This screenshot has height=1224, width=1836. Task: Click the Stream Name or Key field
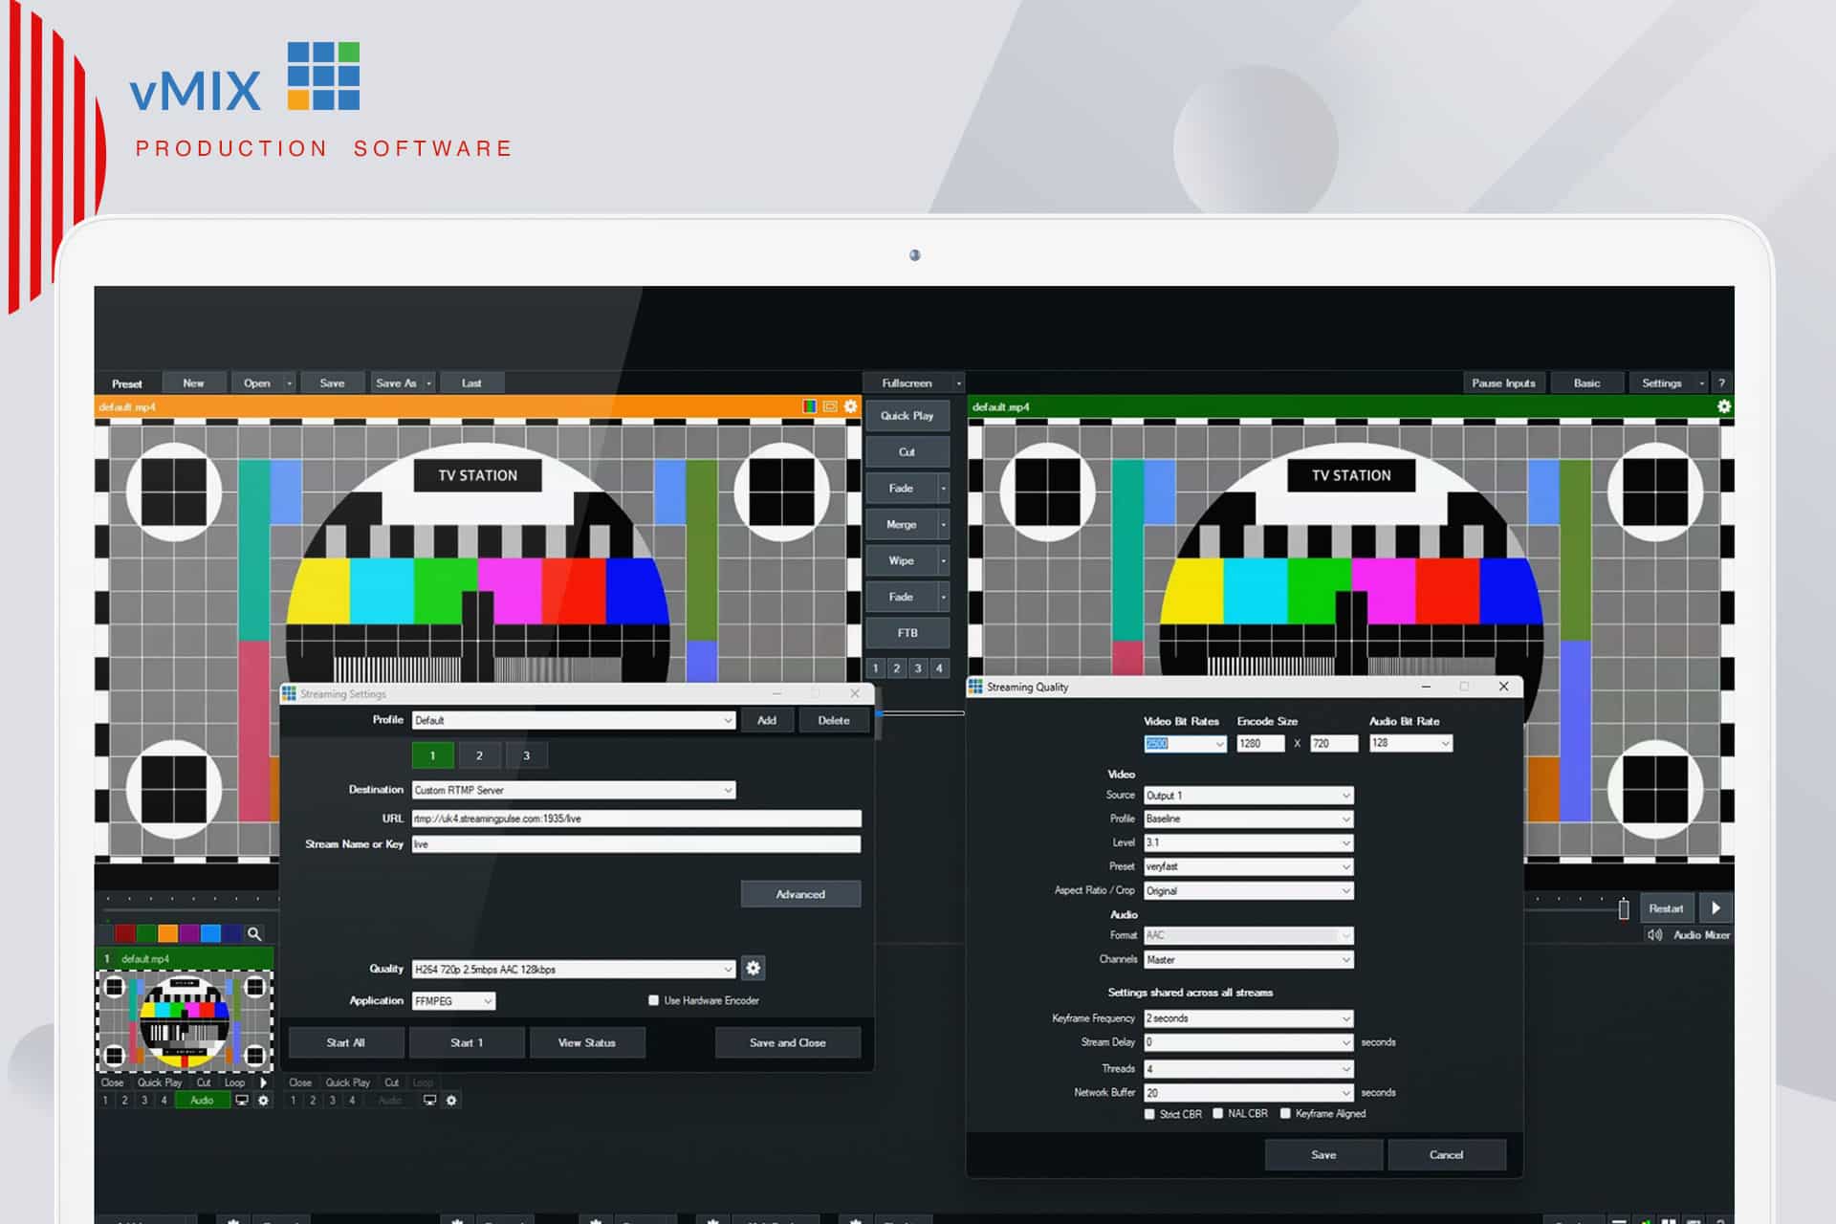click(x=636, y=844)
